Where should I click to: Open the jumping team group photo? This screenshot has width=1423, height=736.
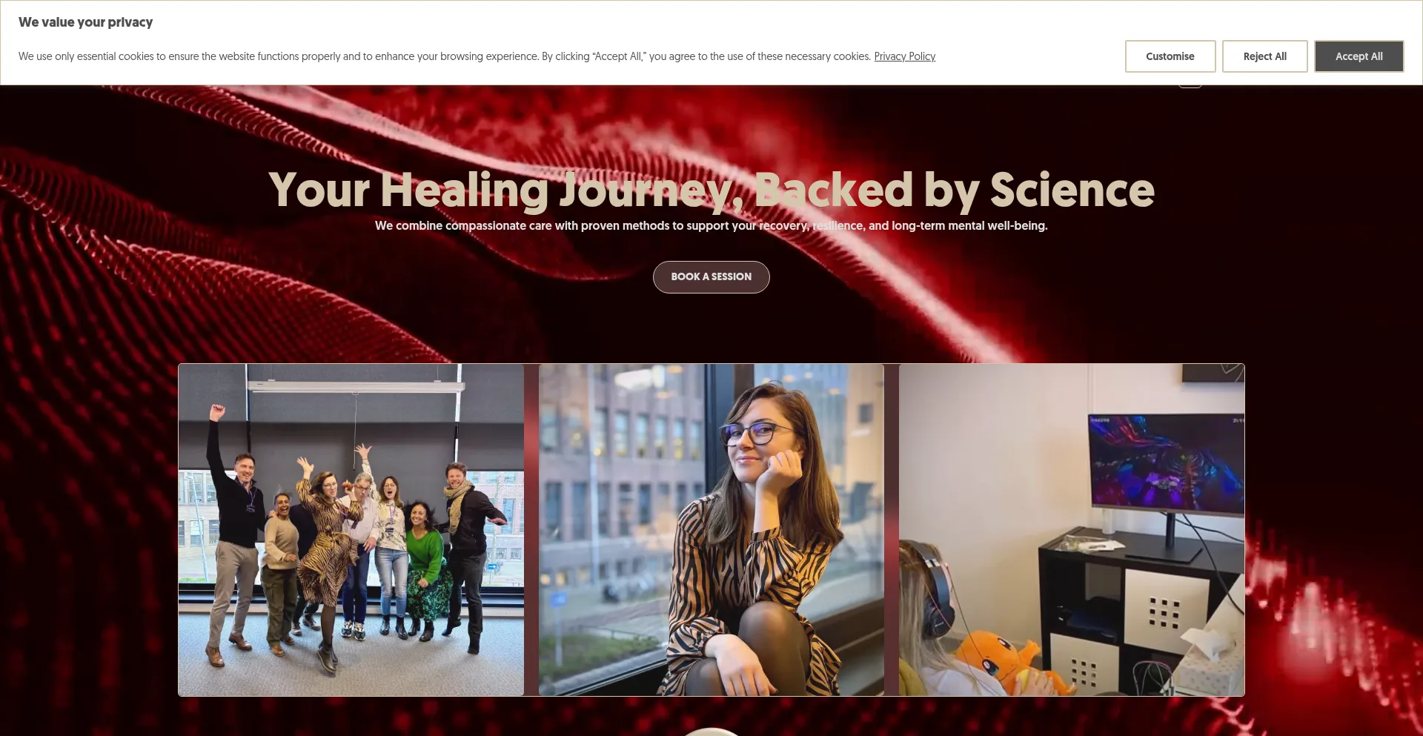click(351, 529)
